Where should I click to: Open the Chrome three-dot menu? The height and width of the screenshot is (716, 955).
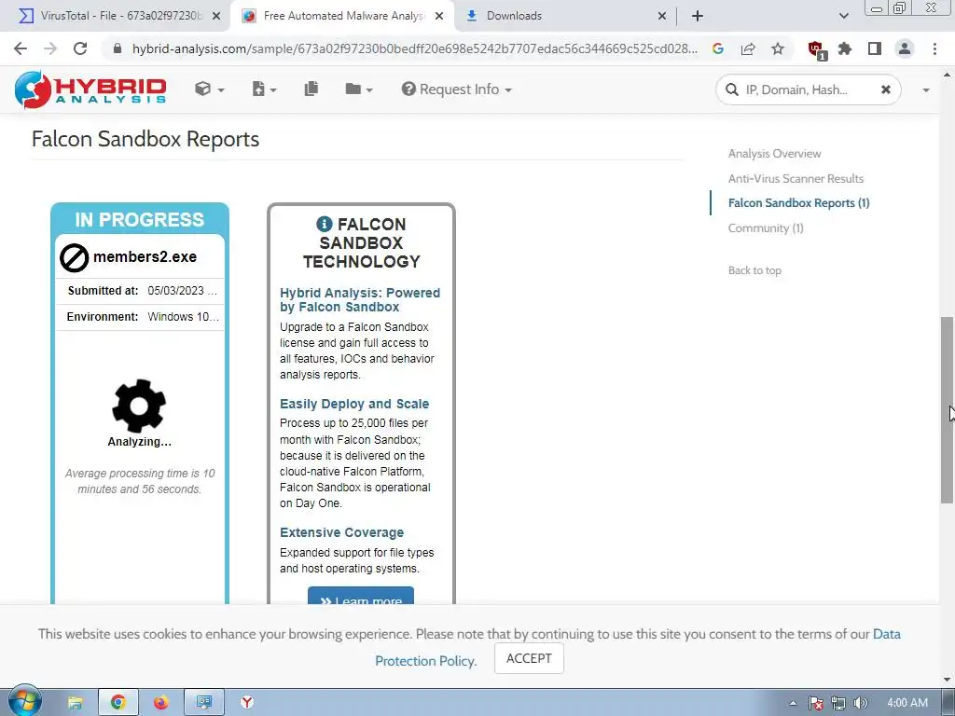pos(934,48)
